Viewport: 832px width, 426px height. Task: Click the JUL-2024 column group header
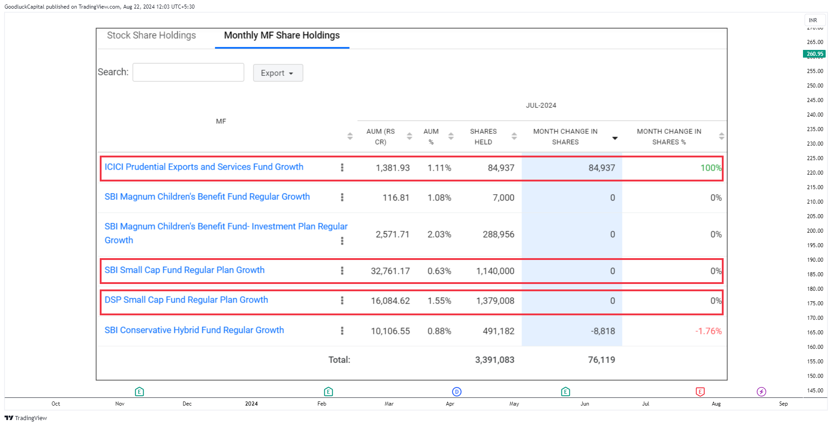click(541, 105)
